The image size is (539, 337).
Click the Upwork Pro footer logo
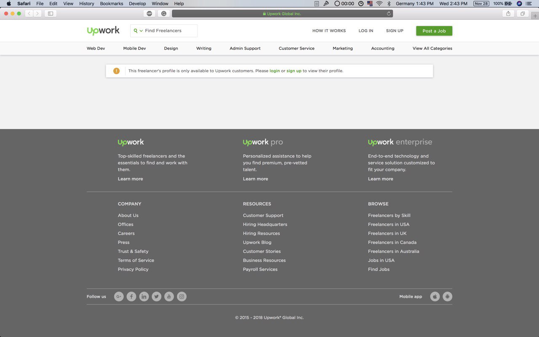click(263, 142)
